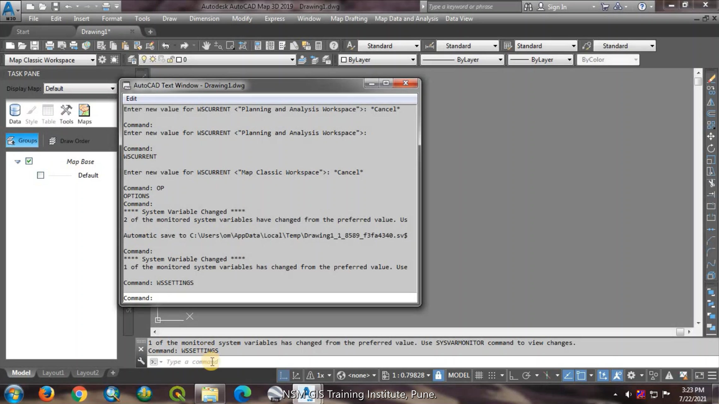Toggle the layer lock padlock icon
Image resolution: width=719 pixels, height=404 pixels.
(171, 59)
